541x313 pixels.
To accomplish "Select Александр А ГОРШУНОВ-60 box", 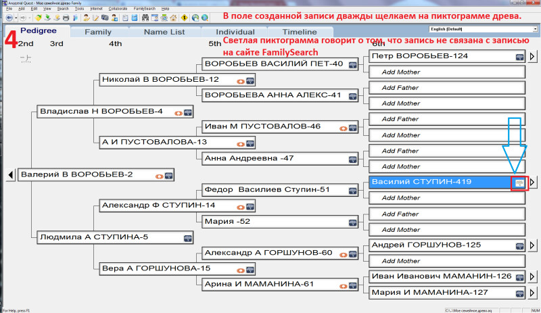I will click(x=280, y=253).
